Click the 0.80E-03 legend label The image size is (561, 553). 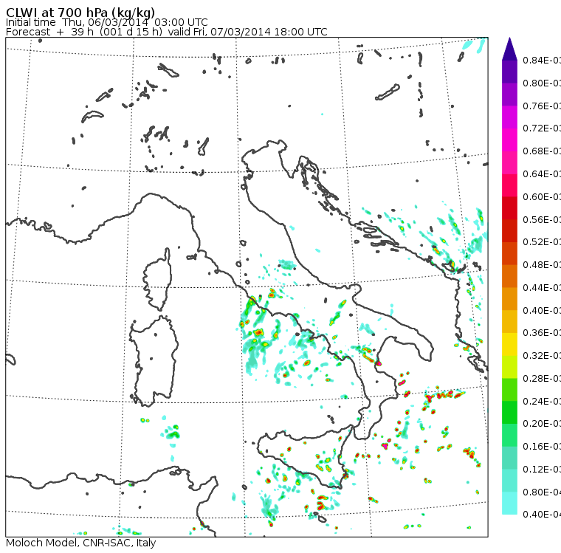542,83
